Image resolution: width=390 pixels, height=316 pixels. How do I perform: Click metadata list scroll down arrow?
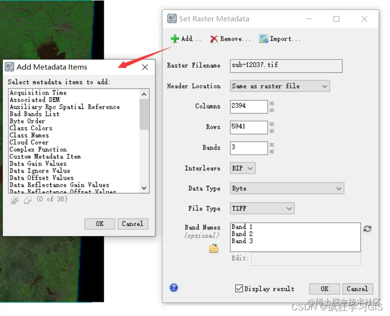coord(144,188)
